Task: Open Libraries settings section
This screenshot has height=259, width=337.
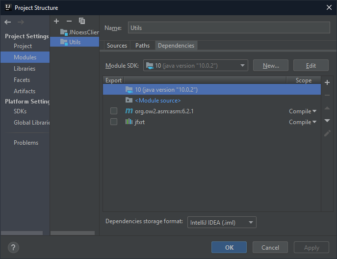Action: point(25,69)
